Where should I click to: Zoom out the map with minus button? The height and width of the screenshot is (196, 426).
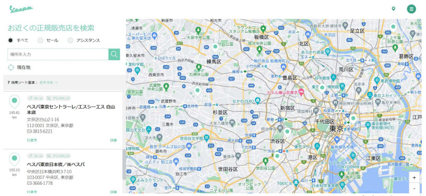tap(414, 188)
